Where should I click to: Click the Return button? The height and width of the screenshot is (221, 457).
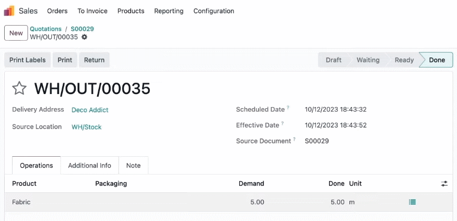(x=94, y=60)
